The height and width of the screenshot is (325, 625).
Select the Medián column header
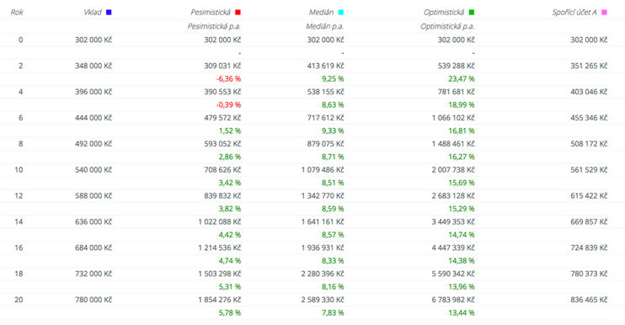[321, 13]
